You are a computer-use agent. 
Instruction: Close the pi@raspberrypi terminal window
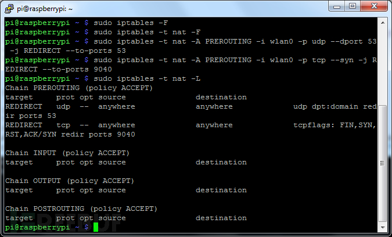click(x=376, y=7)
